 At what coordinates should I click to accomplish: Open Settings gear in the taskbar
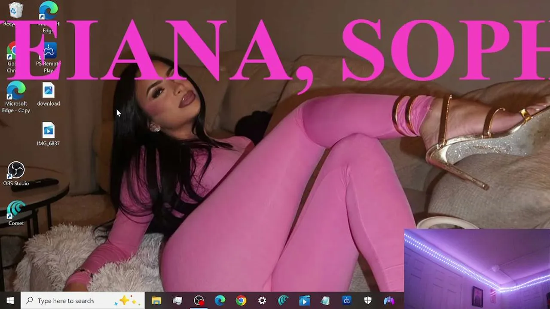tap(262, 301)
